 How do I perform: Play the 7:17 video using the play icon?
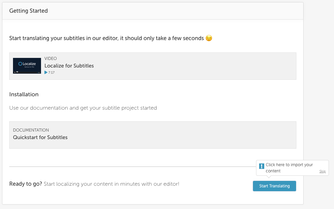click(46, 72)
